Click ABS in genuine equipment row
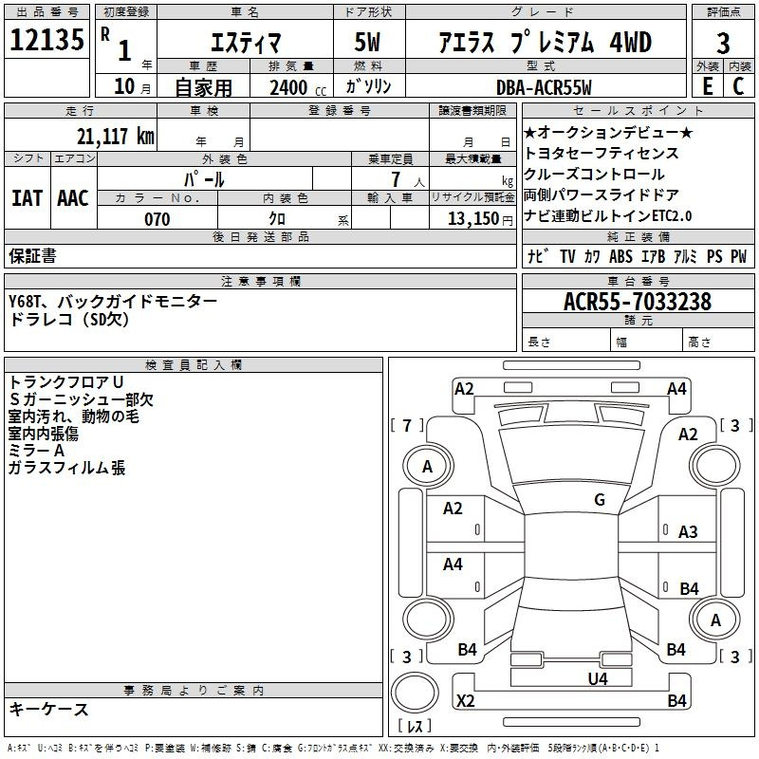The image size is (759, 759). tap(620, 256)
